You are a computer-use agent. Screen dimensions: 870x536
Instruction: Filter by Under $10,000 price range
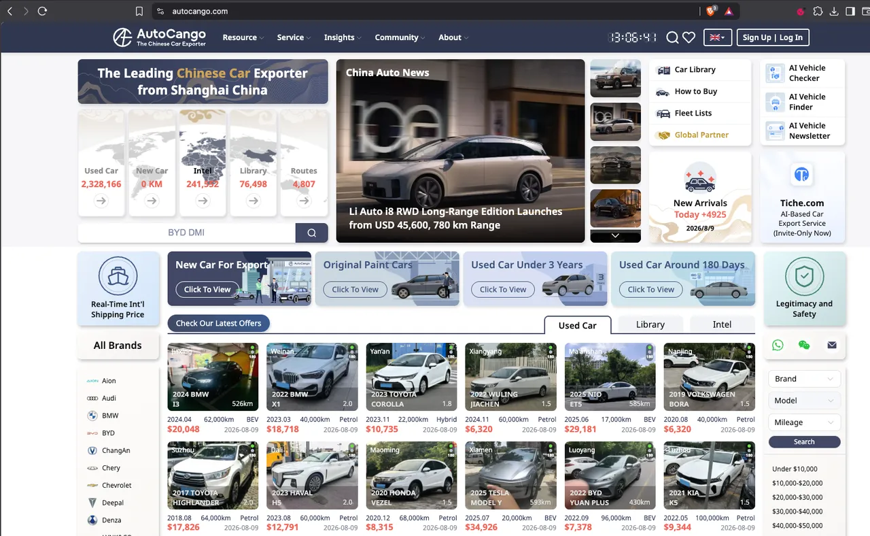(795, 469)
